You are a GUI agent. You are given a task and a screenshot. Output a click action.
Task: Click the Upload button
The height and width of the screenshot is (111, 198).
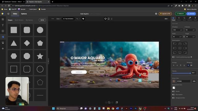tap(42, 20)
